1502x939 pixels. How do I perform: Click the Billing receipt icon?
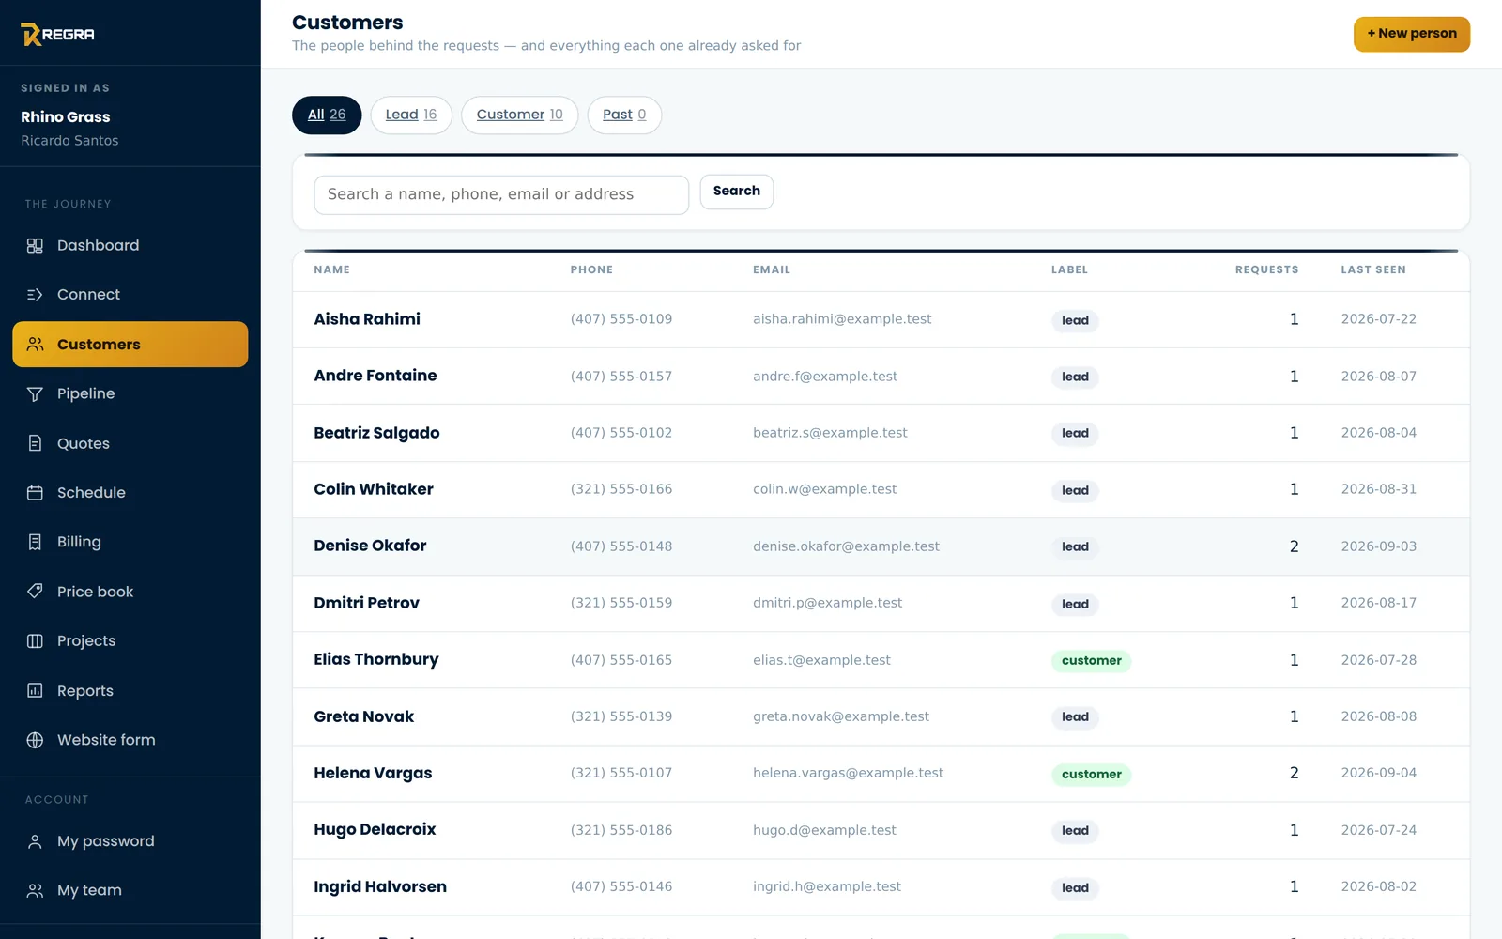click(35, 542)
